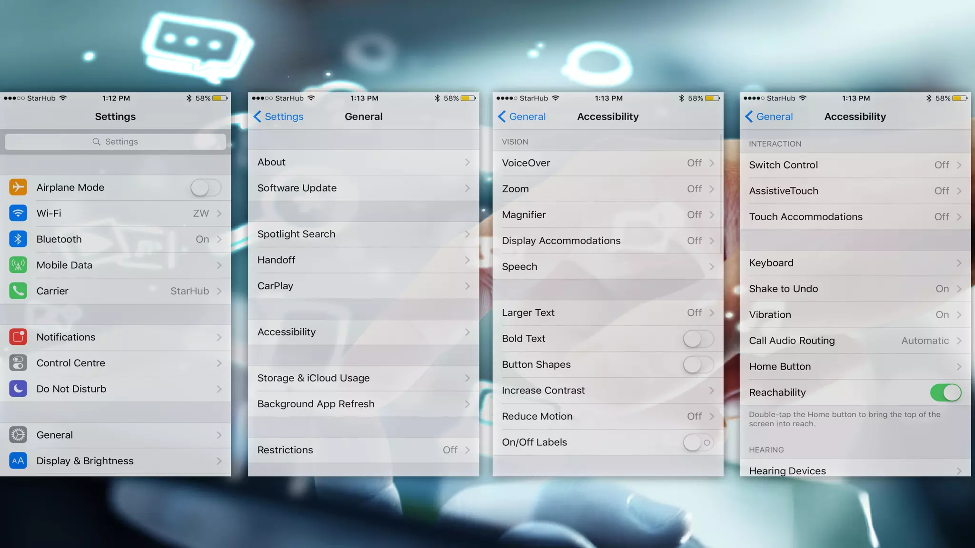Tap the Display & Brightness AA icon

(18, 460)
